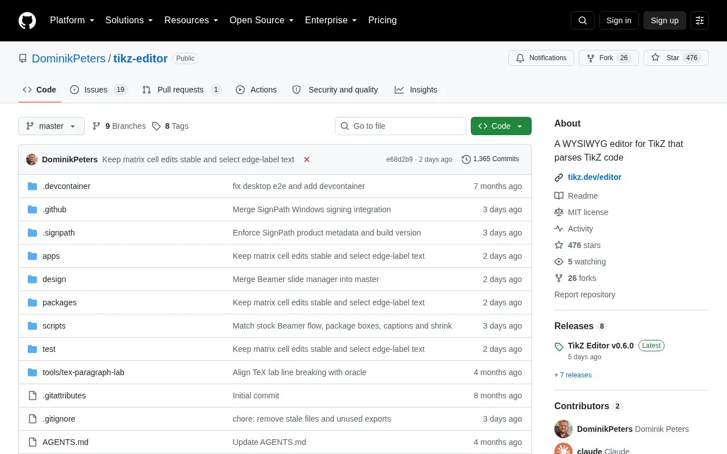Click the .gitattributes file icon
The width and height of the screenshot is (727, 454).
32,396
